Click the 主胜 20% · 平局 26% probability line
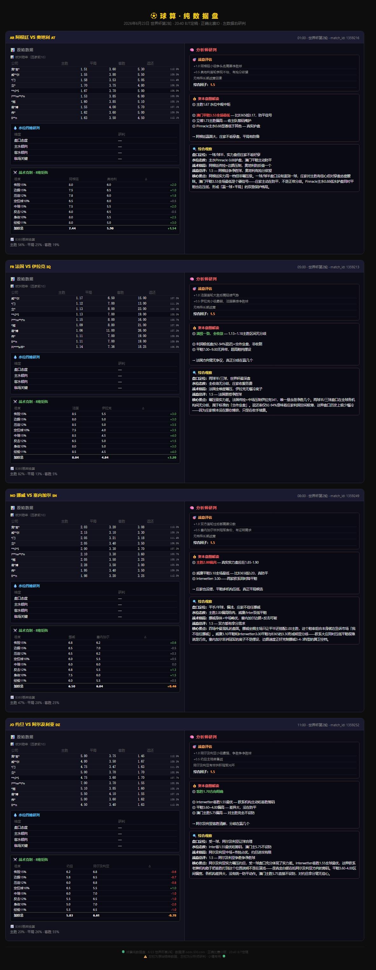Screen dimensions: 376x970 click(35, 932)
